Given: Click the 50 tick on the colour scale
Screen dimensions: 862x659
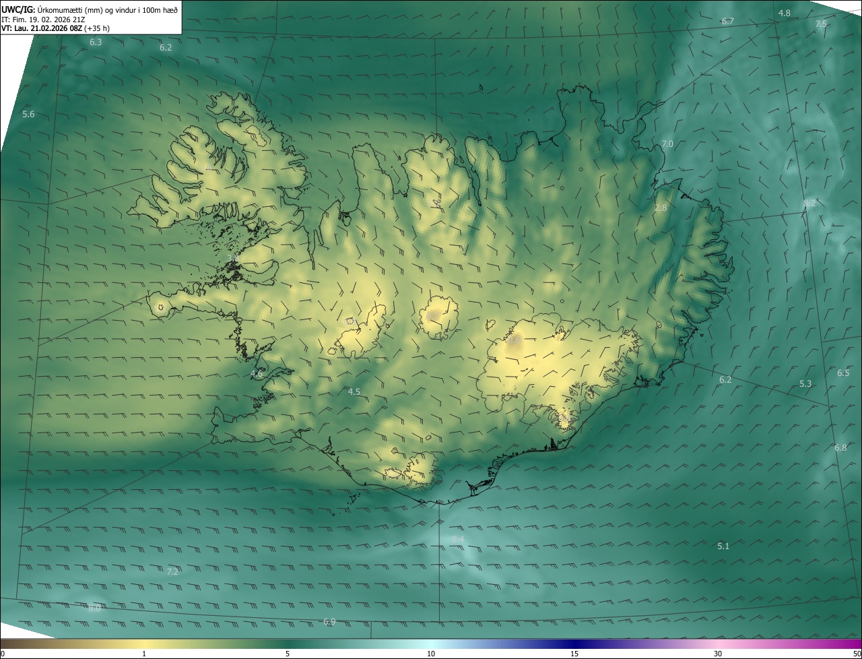Looking at the screenshot, I should click(x=857, y=654).
